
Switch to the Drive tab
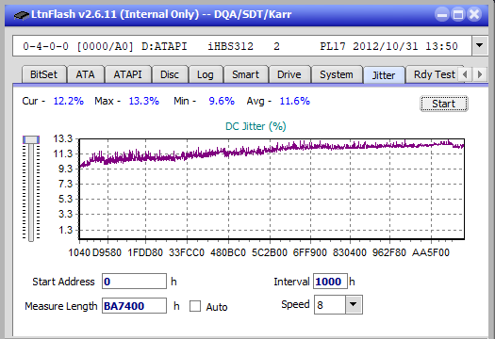pos(289,74)
